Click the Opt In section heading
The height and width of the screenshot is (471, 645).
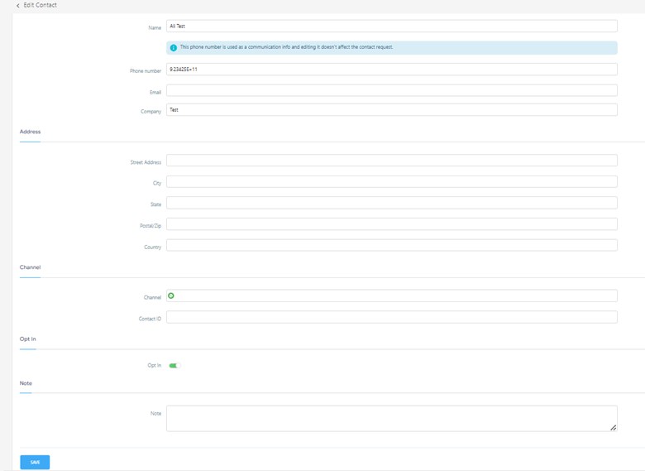(27, 339)
